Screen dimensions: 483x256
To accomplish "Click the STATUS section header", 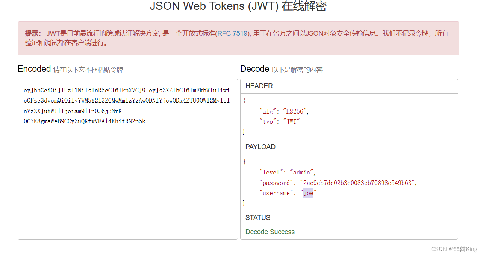I will [258, 218].
